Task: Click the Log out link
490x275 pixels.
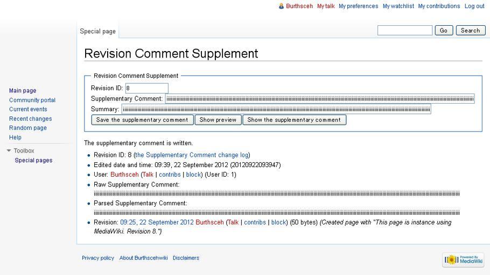Action: tap(474, 6)
